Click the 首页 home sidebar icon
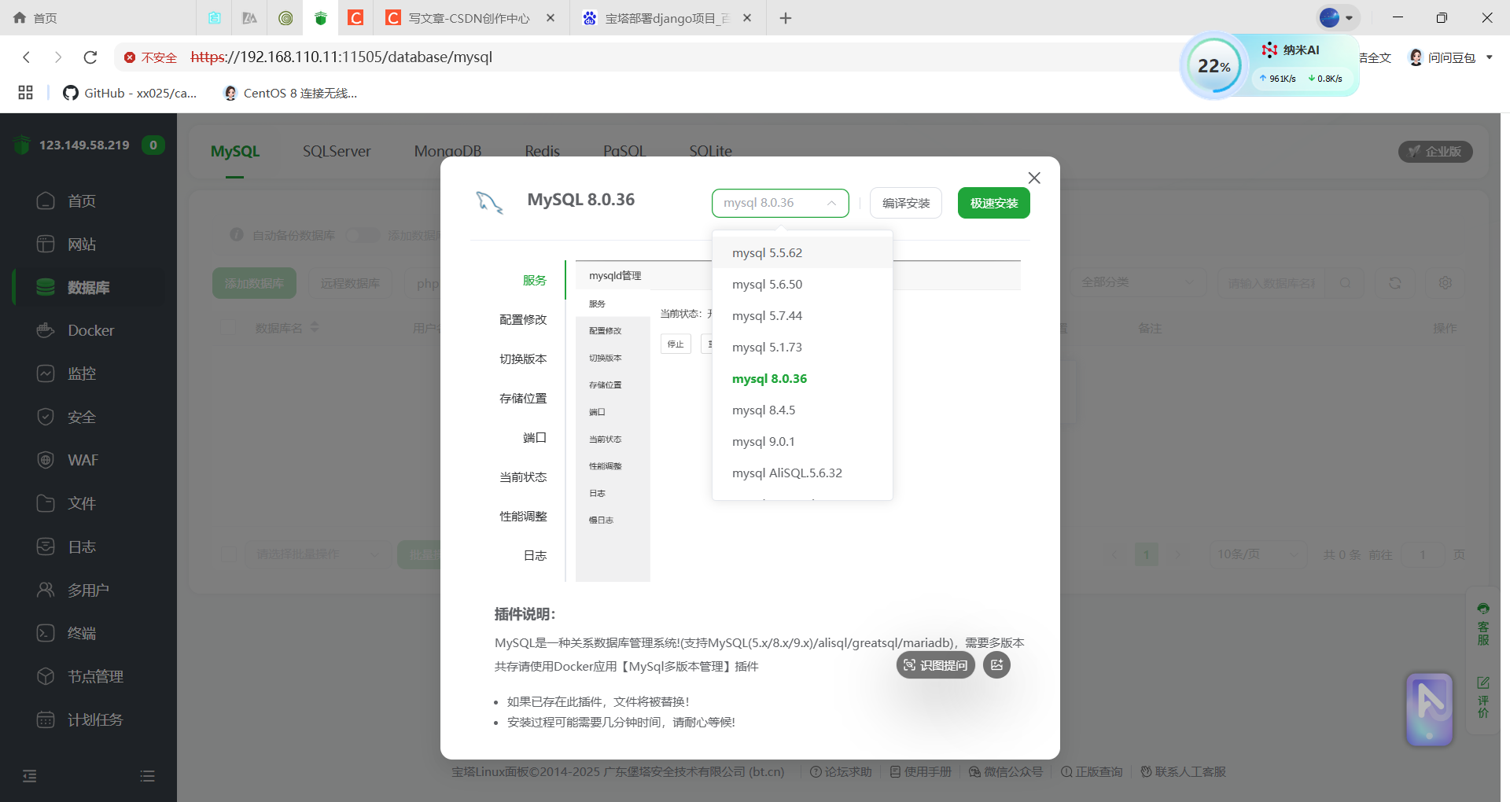The image size is (1510, 802). (x=46, y=200)
